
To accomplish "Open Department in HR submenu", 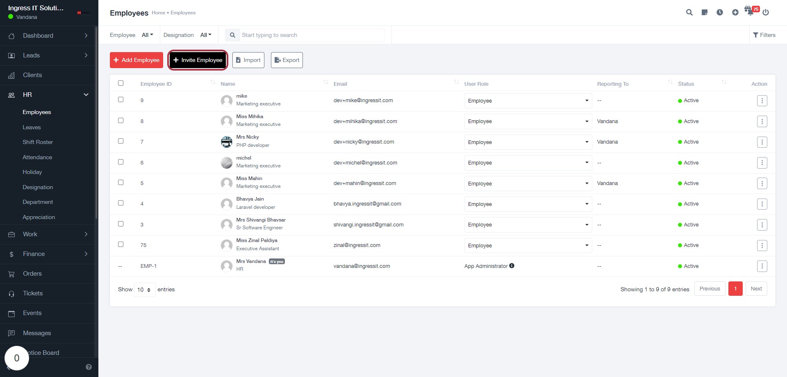I will 38,202.
